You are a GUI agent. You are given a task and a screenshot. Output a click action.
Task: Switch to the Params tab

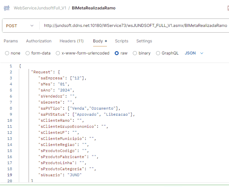pyautogui.click(x=11, y=41)
